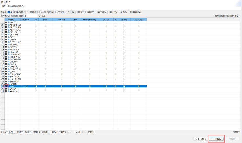Select the TEST destination schema cell

[27, 86]
